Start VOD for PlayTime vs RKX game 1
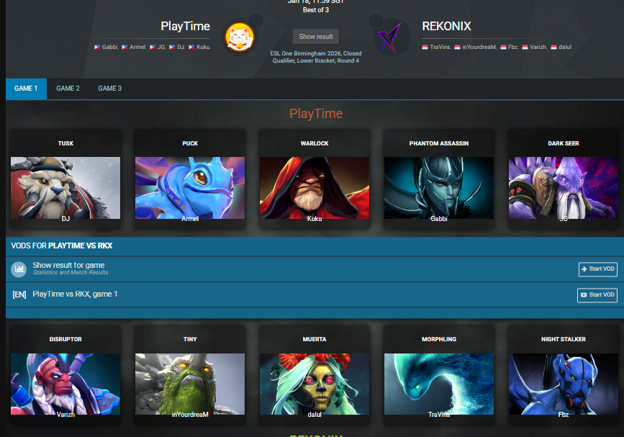 (x=597, y=295)
